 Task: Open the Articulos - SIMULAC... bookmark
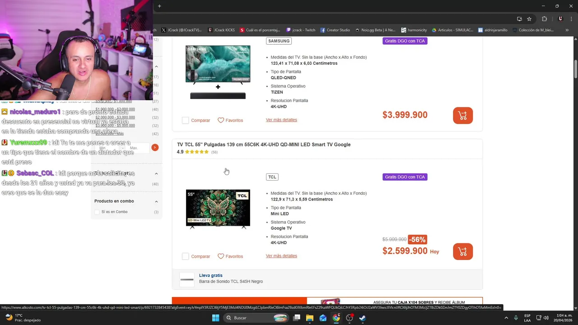452,30
